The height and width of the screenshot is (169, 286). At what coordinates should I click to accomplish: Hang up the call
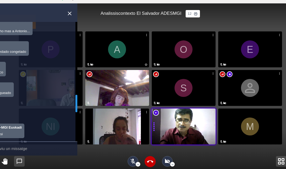click(150, 162)
